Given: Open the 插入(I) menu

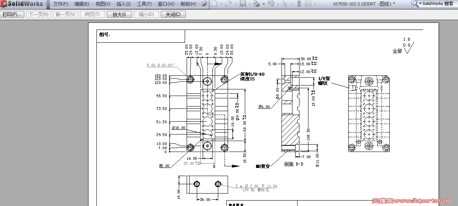Looking at the screenshot, I should click(123, 4).
